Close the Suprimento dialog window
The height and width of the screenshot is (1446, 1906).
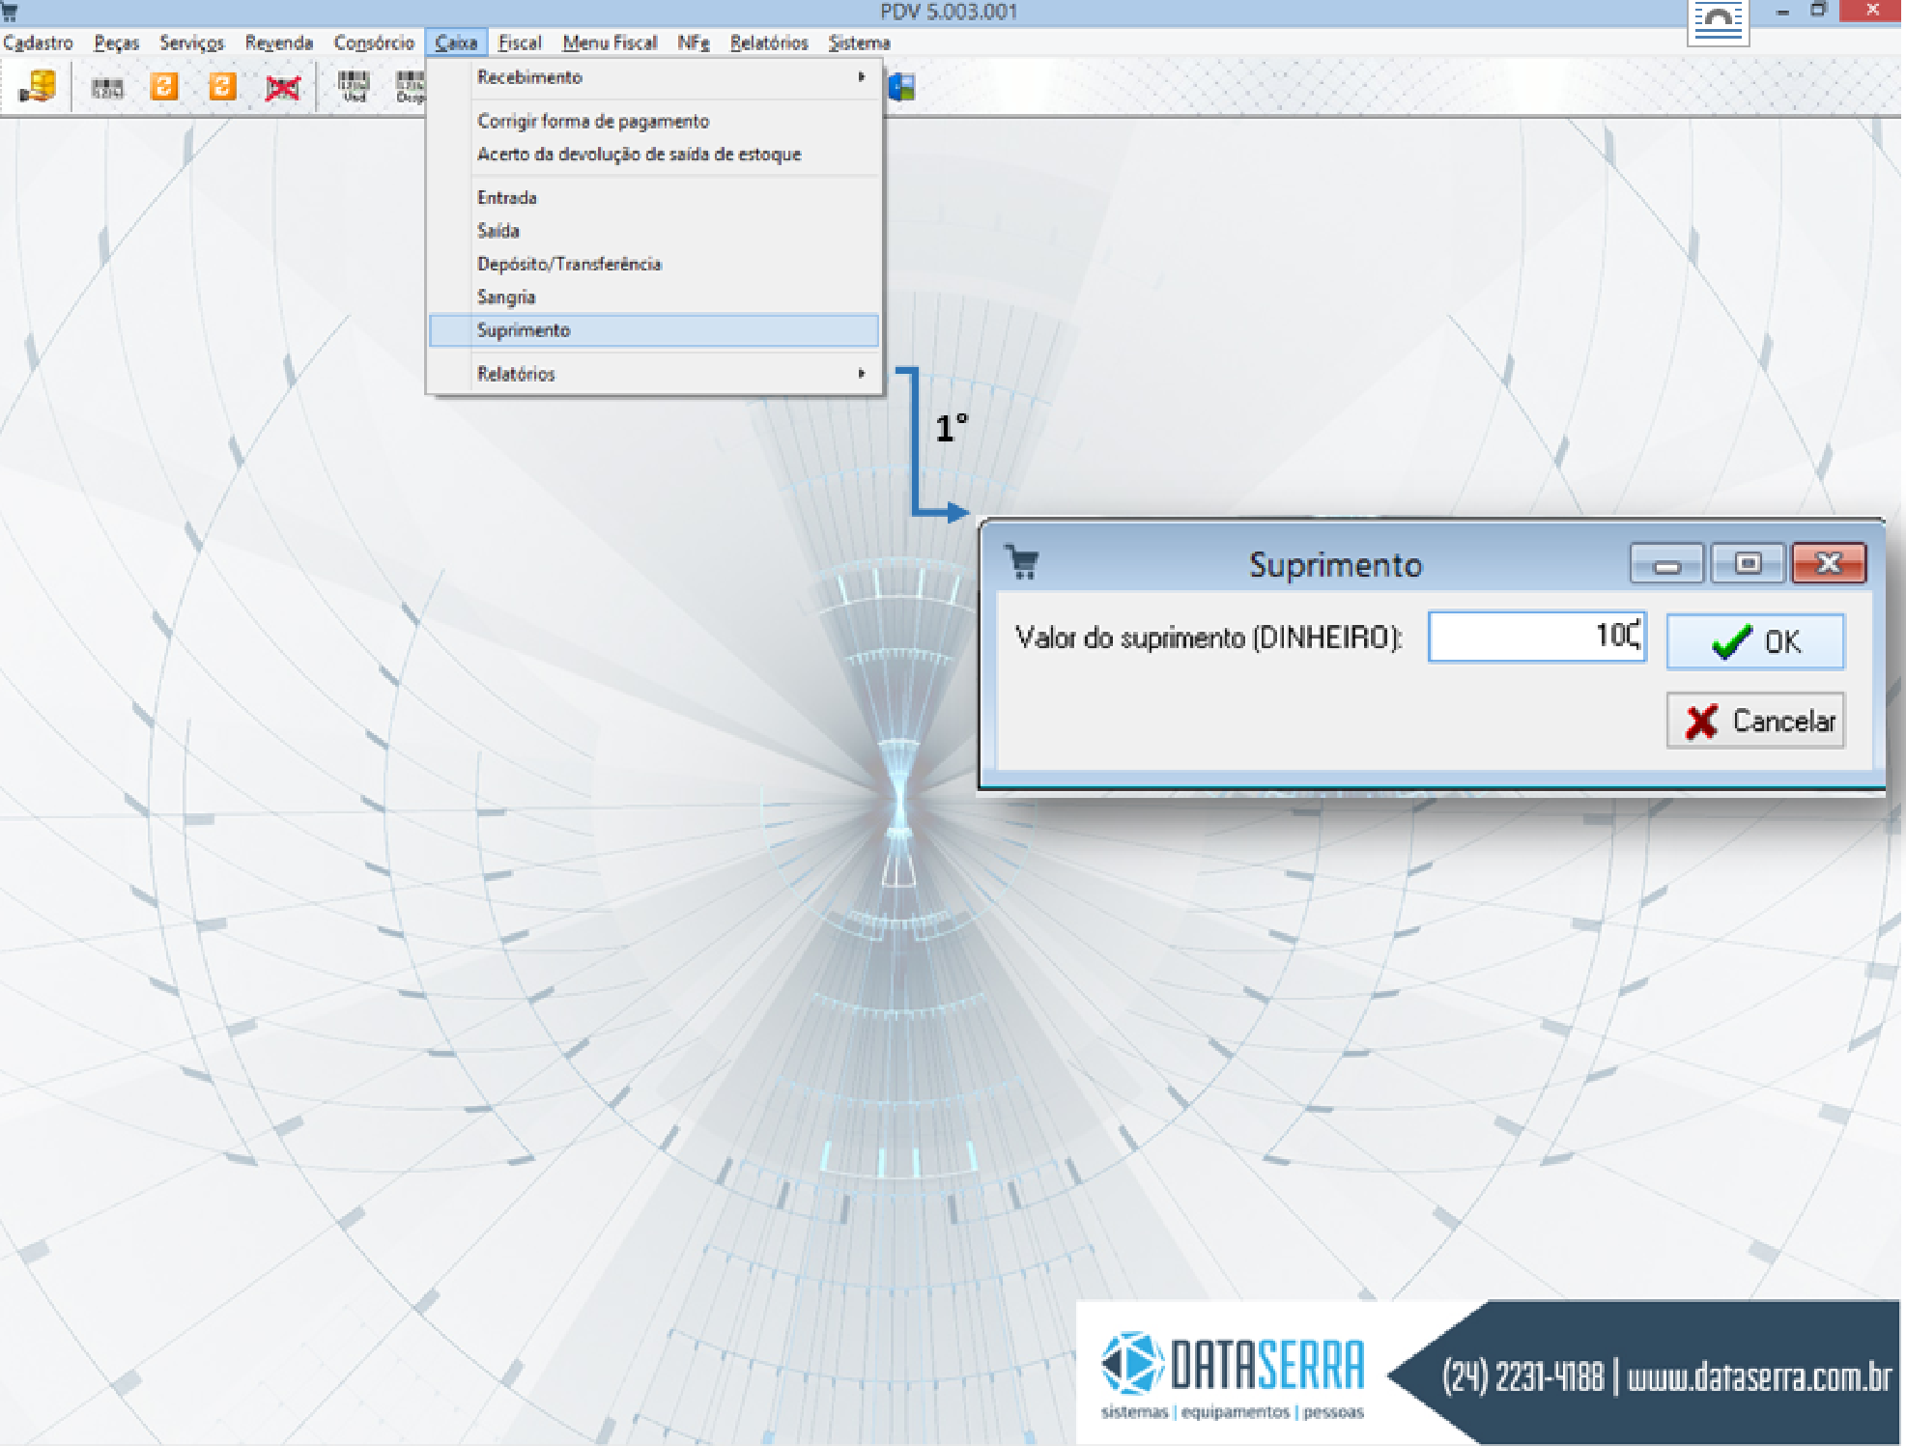coord(1828,563)
